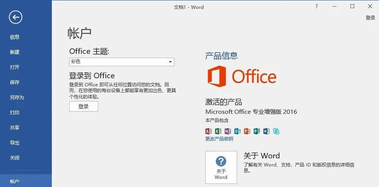Click the back arrow circle icon

[x=15, y=17]
